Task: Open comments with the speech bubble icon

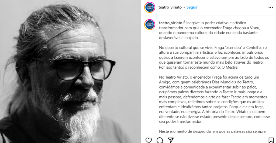Action: (x=160, y=140)
